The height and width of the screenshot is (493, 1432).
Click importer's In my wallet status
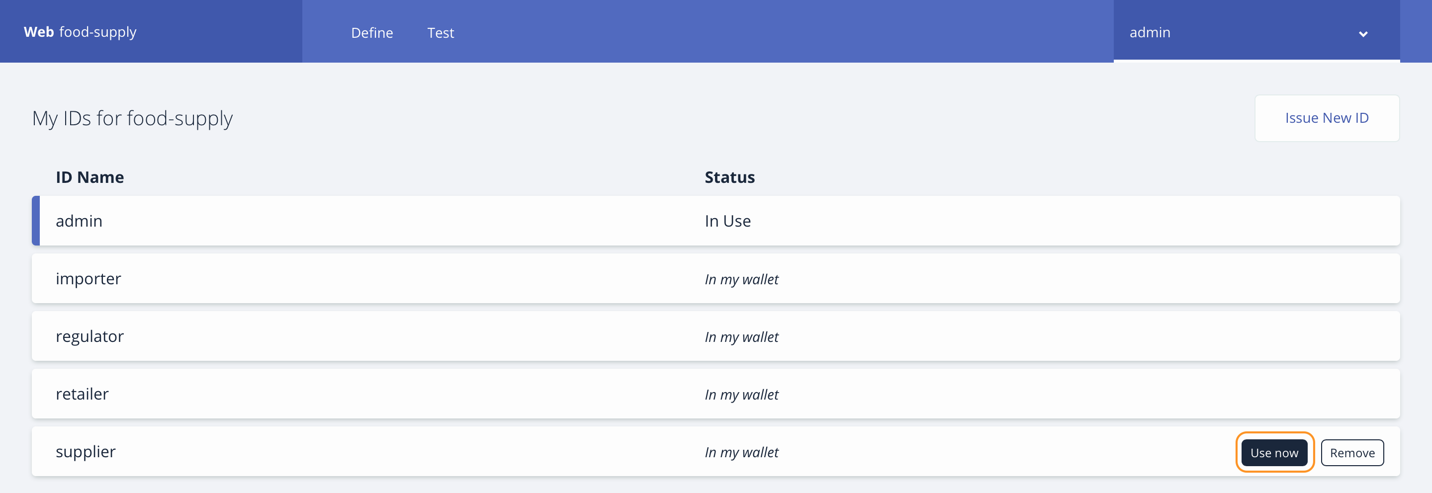pyautogui.click(x=741, y=279)
